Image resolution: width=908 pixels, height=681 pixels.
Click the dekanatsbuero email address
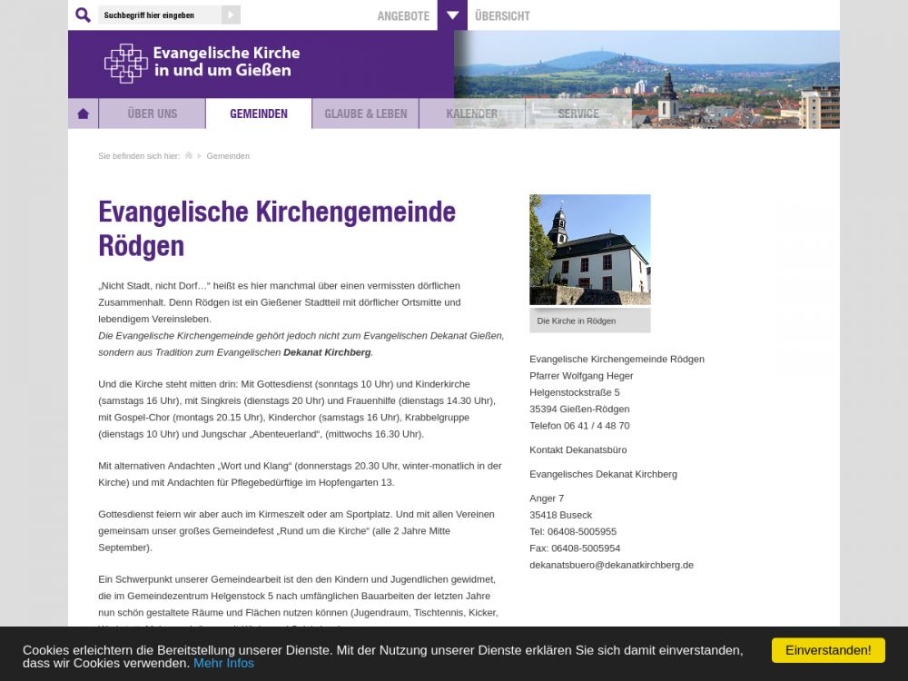[611, 565]
